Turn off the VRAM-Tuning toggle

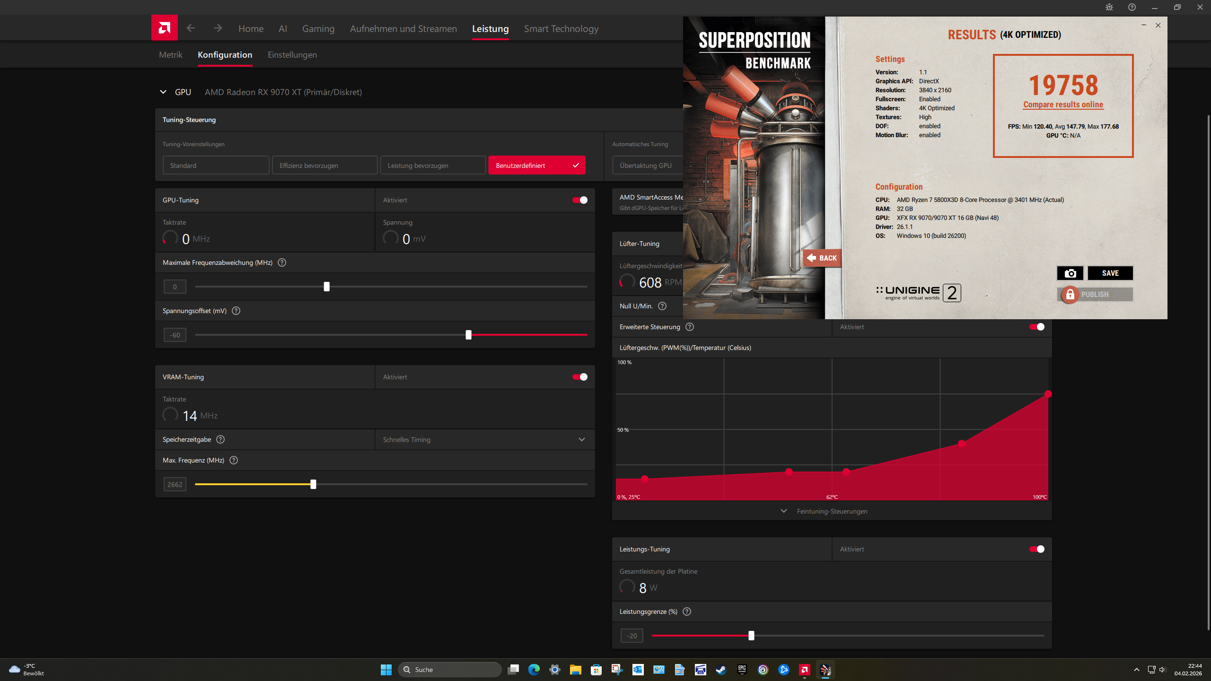pos(580,377)
